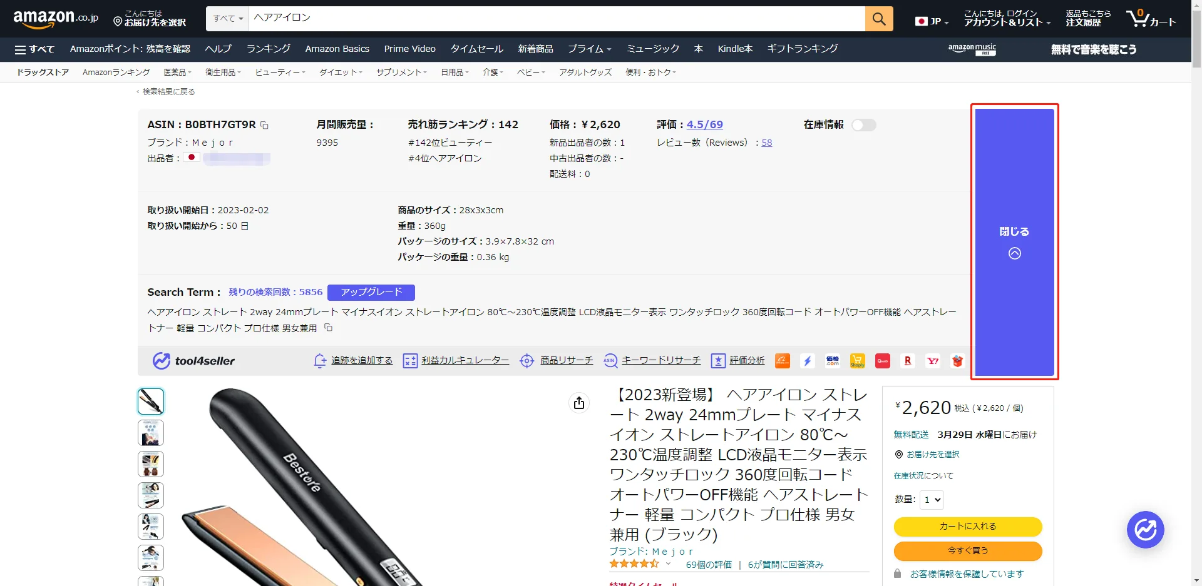The image size is (1202, 586).
Task: Click the share icon on product image
Action: tap(579, 403)
